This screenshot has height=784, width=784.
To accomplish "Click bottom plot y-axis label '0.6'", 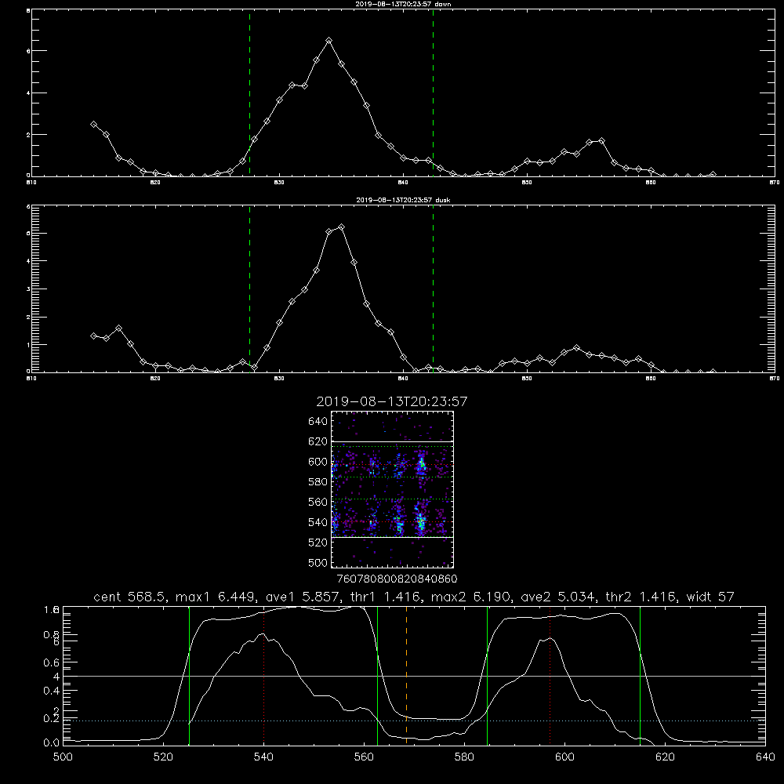I will (x=52, y=662).
